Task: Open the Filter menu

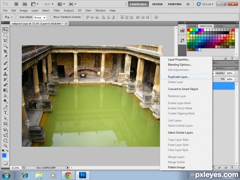Action: click(57, 10)
